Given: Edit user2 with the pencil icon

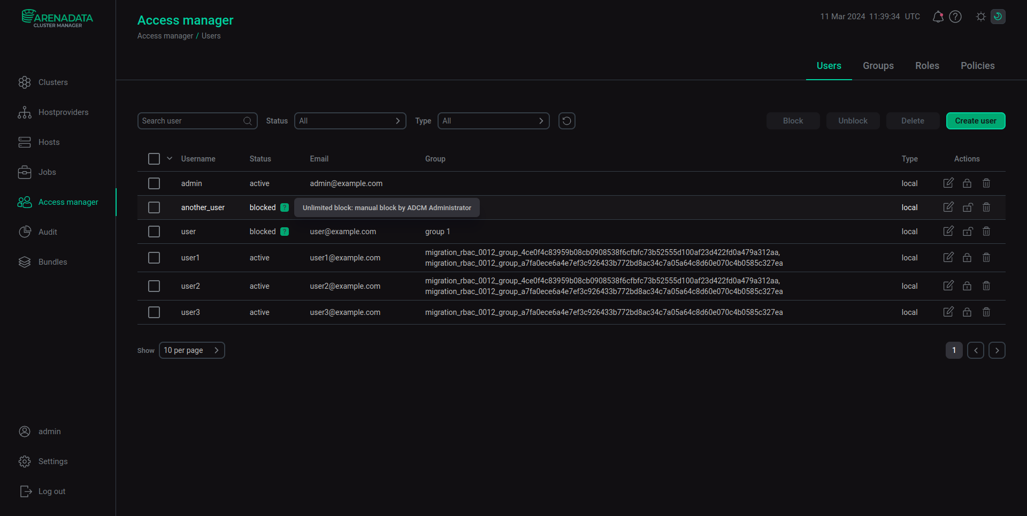Looking at the screenshot, I should tap(948, 286).
